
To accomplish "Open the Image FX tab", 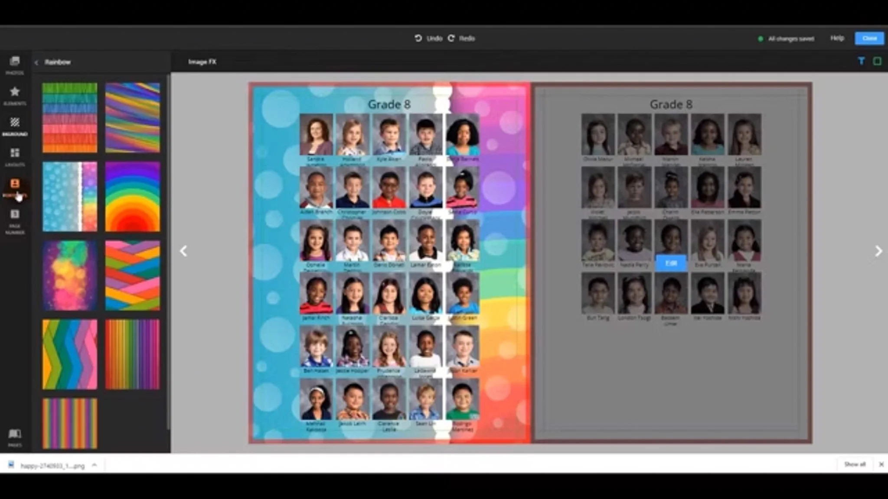I will [x=202, y=62].
